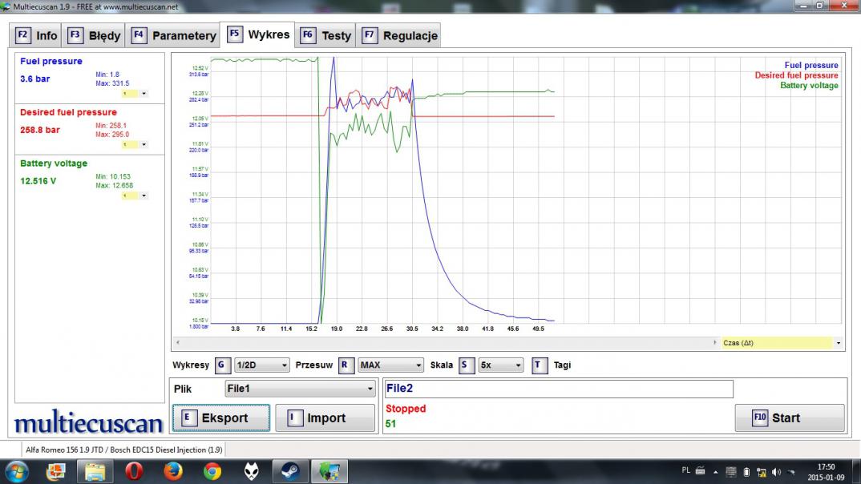
Task: Open Windows Explorer folder icon in taskbar
Action: 95,472
